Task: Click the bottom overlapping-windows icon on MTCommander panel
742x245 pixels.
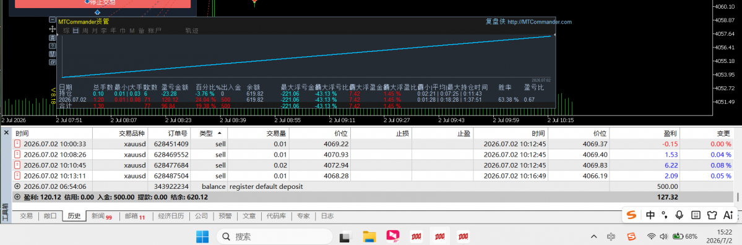Action: (53, 62)
